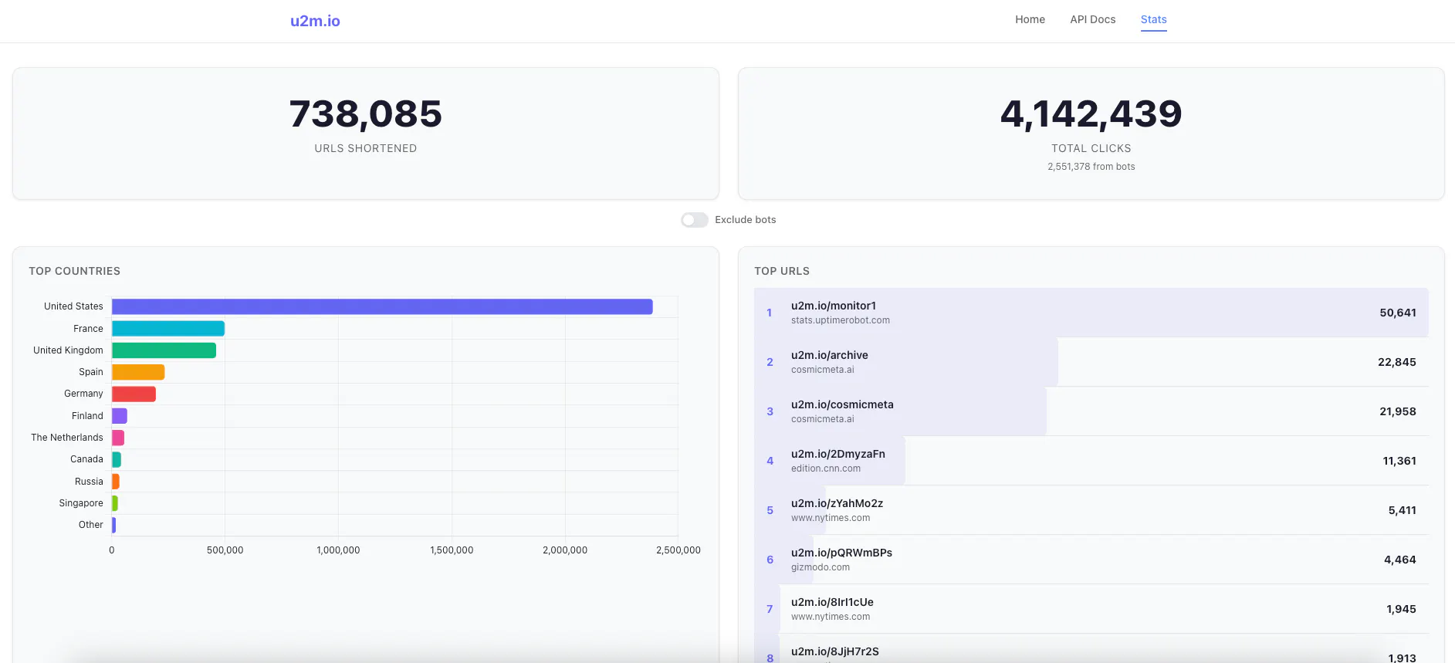Open the u2m.io logo link
Image resolution: width=1455 pixels, height=663 pixels.
tap(315, 21)
